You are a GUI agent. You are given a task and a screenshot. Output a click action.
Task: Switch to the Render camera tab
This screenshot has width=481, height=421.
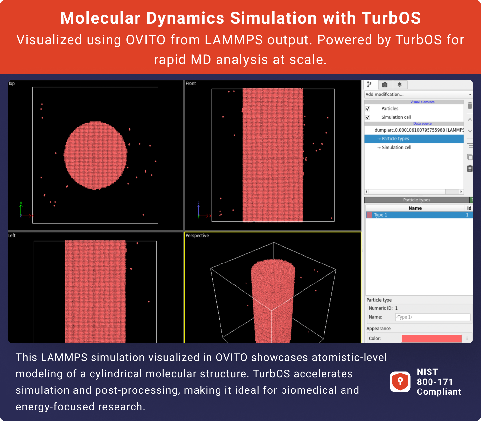(385, 85)
